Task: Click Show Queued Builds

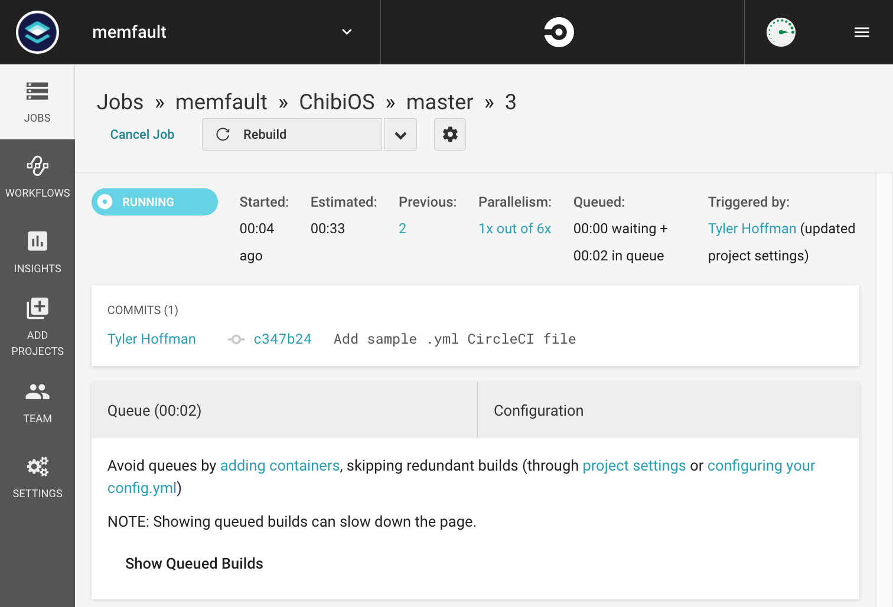Action: pos(194,563)
